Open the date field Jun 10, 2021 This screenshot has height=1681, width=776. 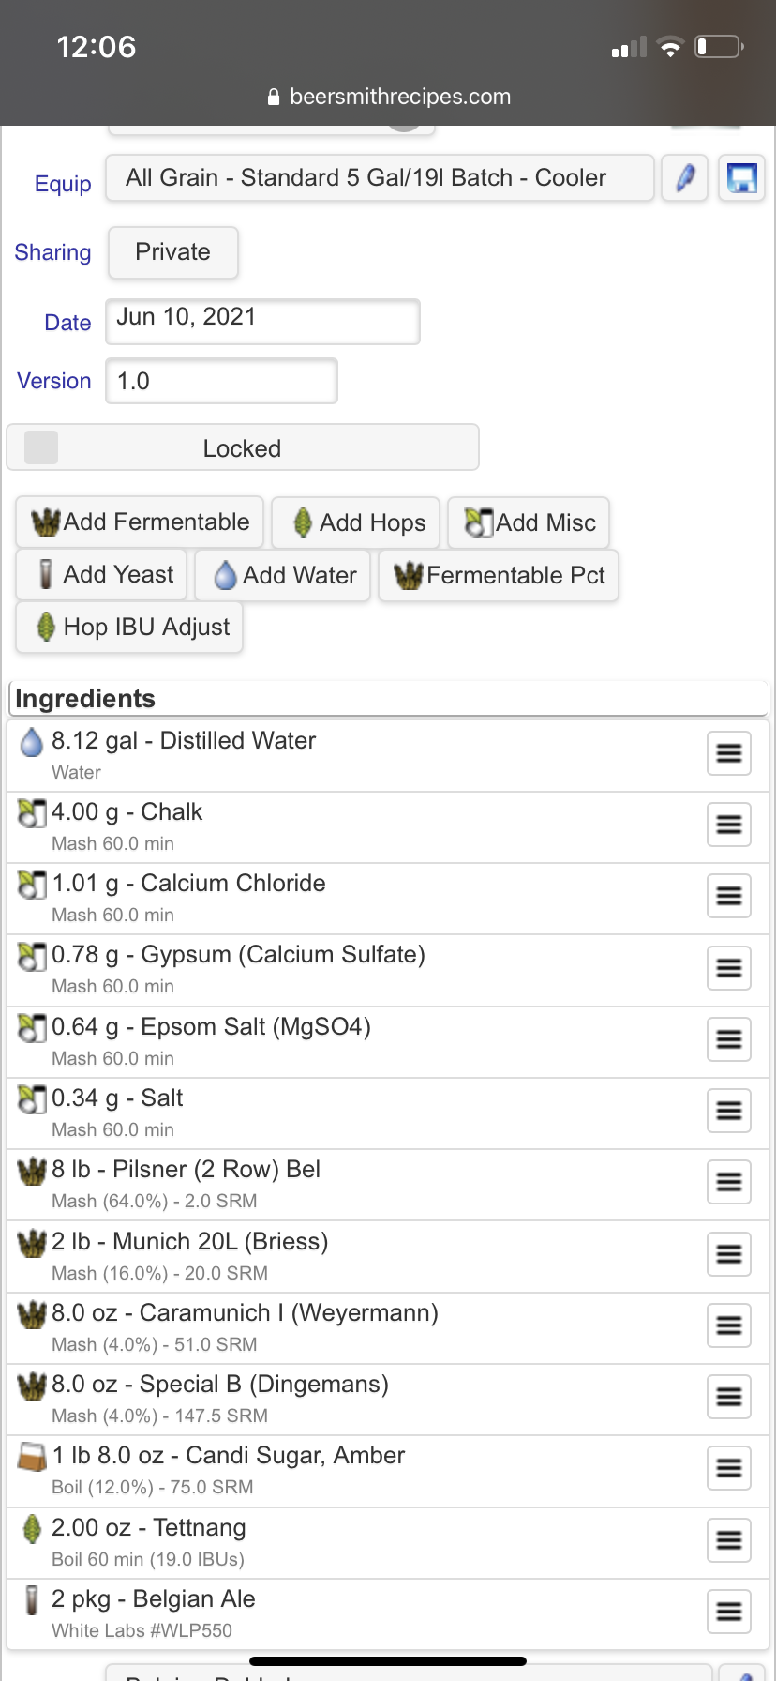coord(262,322)
